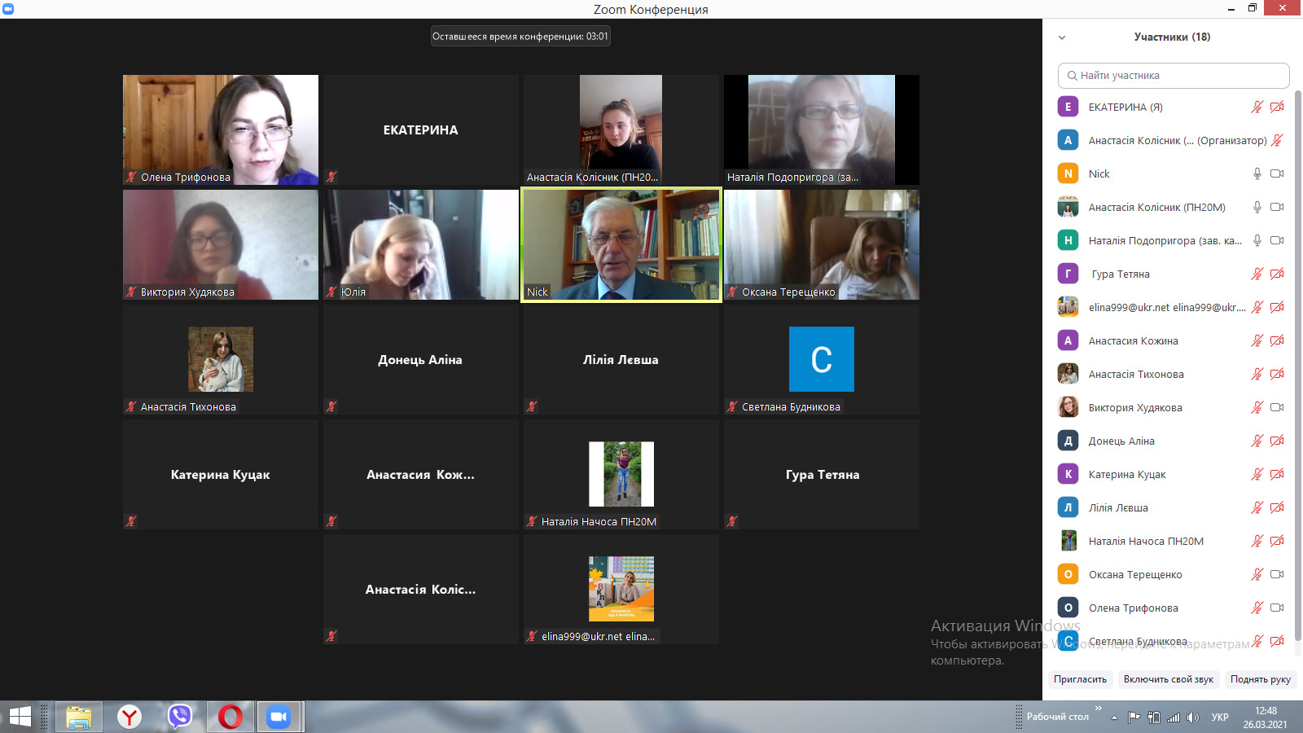Click microphone icon for Наталія Подопригора

coord(1257,240)
